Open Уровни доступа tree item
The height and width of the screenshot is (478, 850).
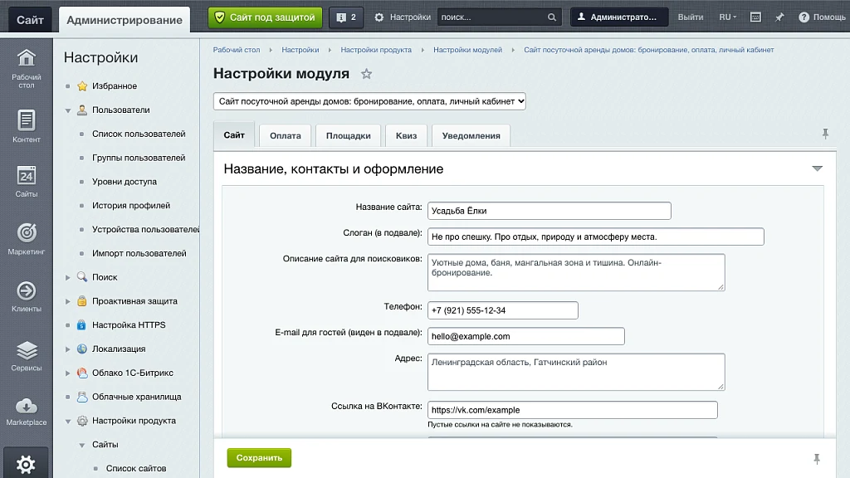coord(125,182)
